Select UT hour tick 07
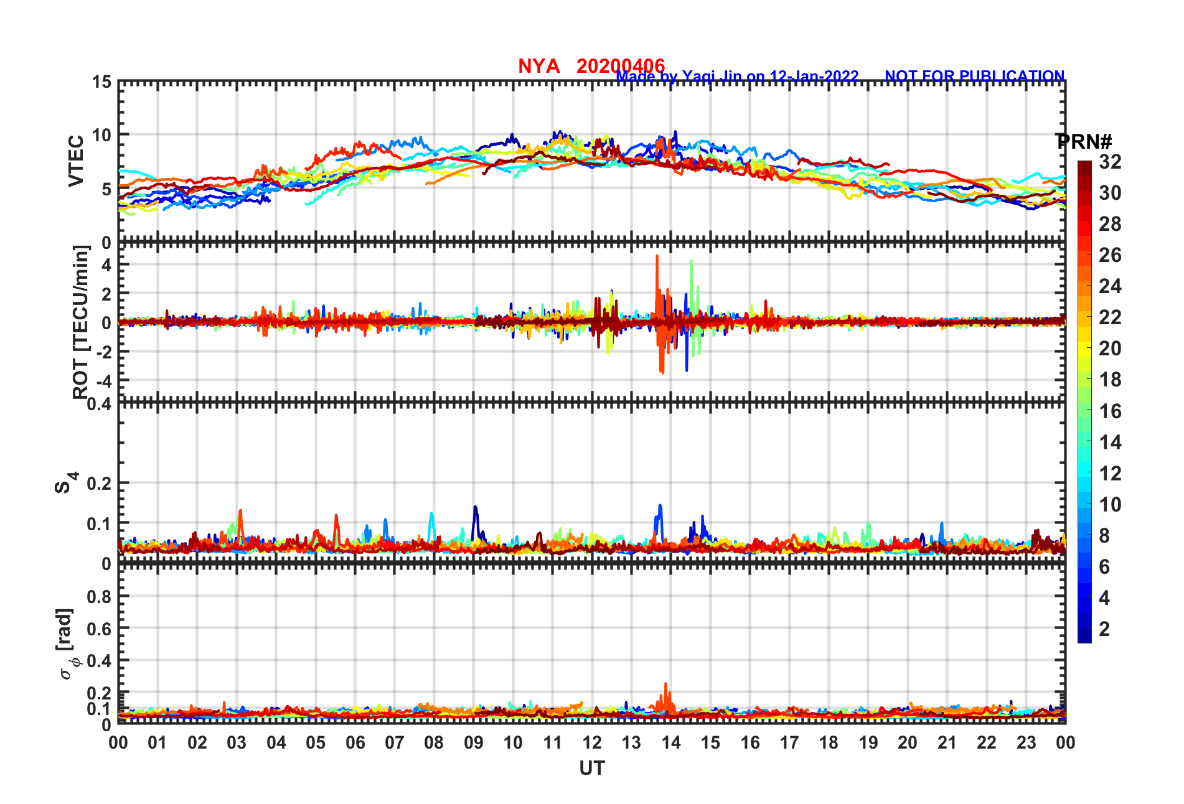This screenshot has height=804, width=1184. point(395,743)
